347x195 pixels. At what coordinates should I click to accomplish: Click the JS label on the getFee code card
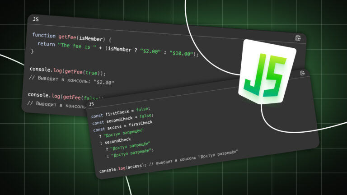[36, 19]
